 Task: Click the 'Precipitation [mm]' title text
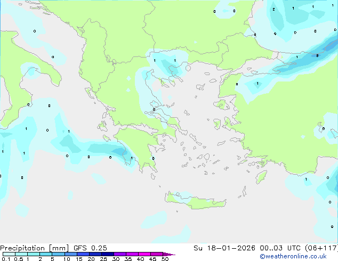pyautogui.click(x=34, y=248)
